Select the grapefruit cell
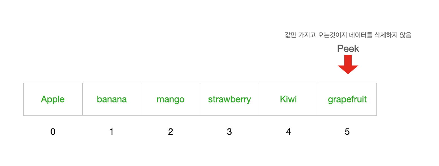439x166 pixels. tap(347, 99)
